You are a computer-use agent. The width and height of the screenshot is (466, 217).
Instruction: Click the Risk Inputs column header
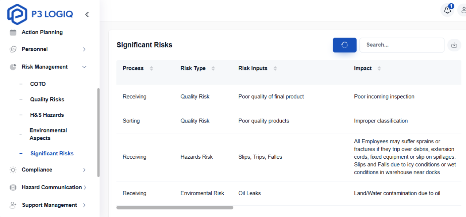253,68
